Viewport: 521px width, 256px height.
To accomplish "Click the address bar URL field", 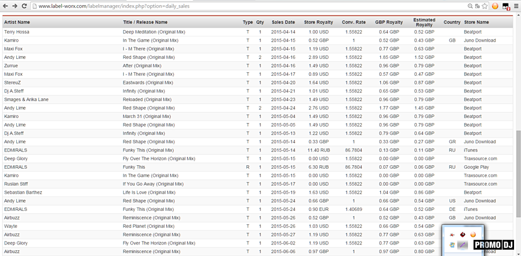I will 232,6.
